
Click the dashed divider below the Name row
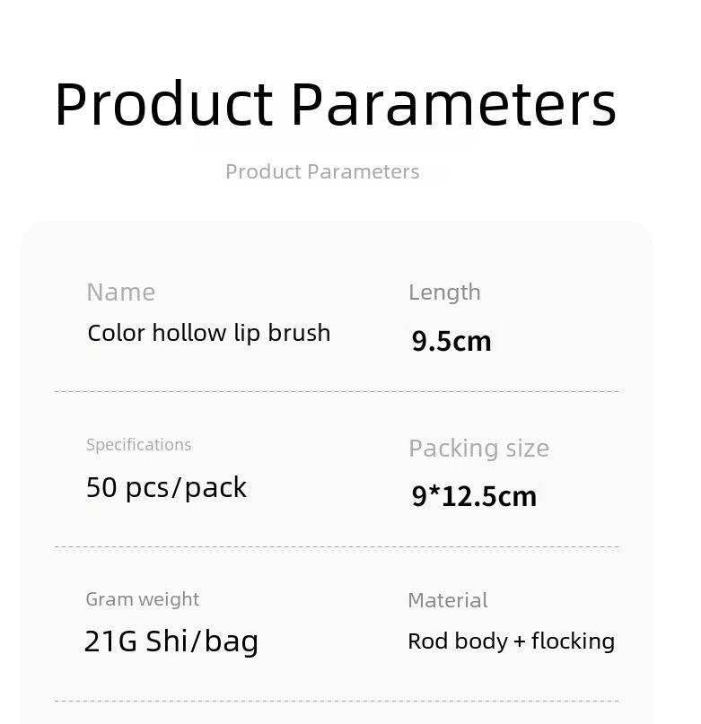pyautogui.click(x=337, y=391)
